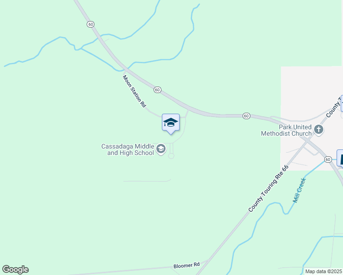Click the cut-off dark blue marker beside Mill Creek
Image resolution: width=343 pixels, height=275 pixels.
tap(340, 158)
